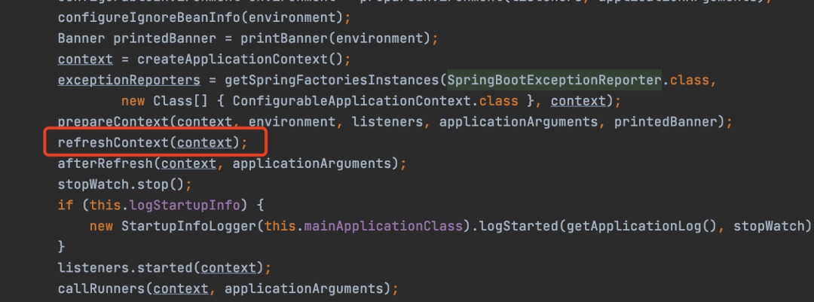Click the highlighted SpringBootExceptionReporter class name
This screenshot has height=302, width=814.
[x=555, y=81]
